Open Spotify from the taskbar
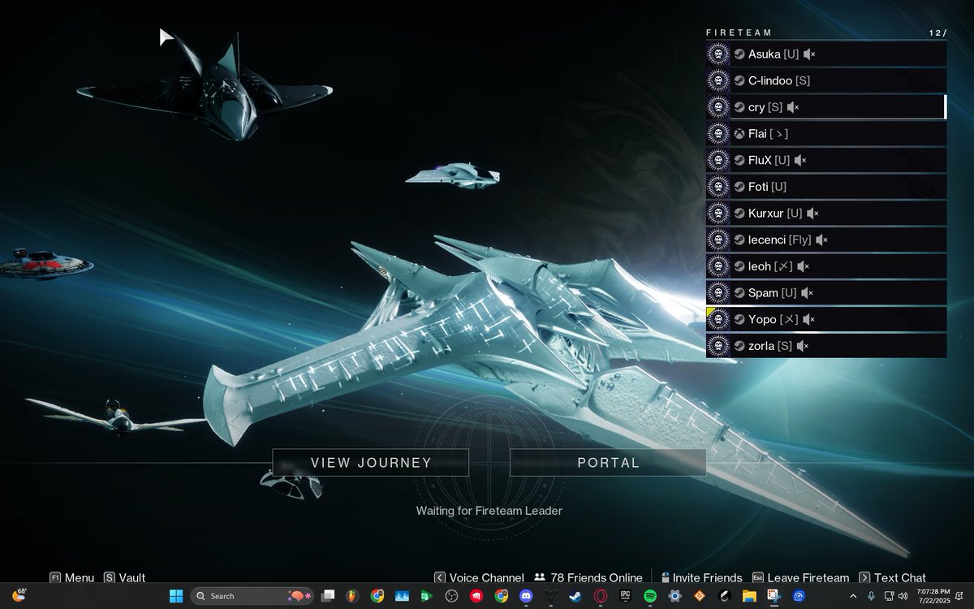 (649, 595)
